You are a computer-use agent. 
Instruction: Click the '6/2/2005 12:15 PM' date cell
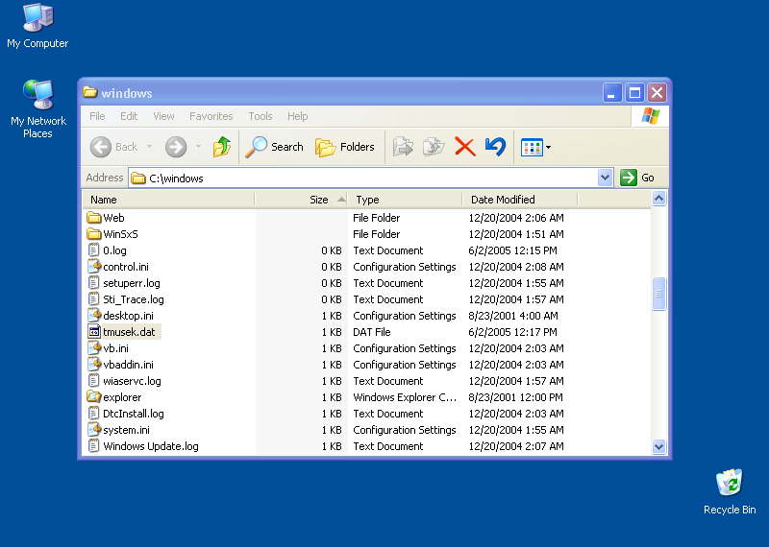pos(512,250)
